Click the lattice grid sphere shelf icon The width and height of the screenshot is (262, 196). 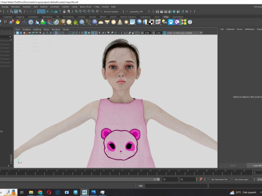[x=69, y=22]
